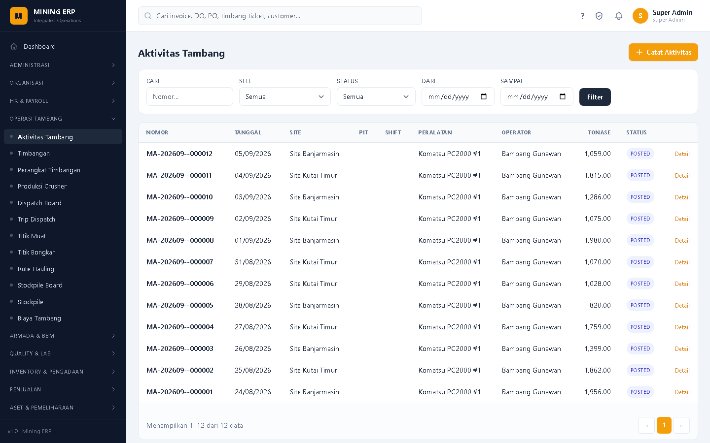Select Aktivitas Tambang menu item
This screenshot has height=443, width=710.
[63, 137]
